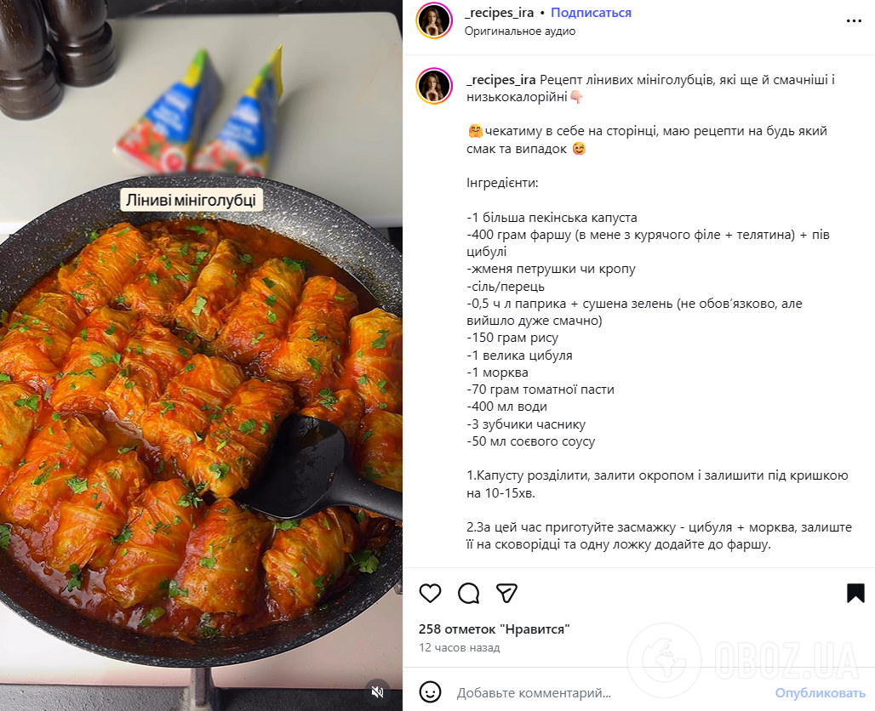Click the Оригинальное аудио audio link

pos(520,31)
